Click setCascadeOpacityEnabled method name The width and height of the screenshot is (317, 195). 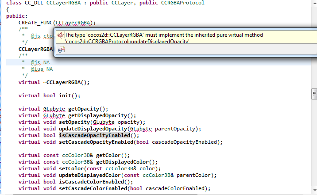[x=96, y=142]
